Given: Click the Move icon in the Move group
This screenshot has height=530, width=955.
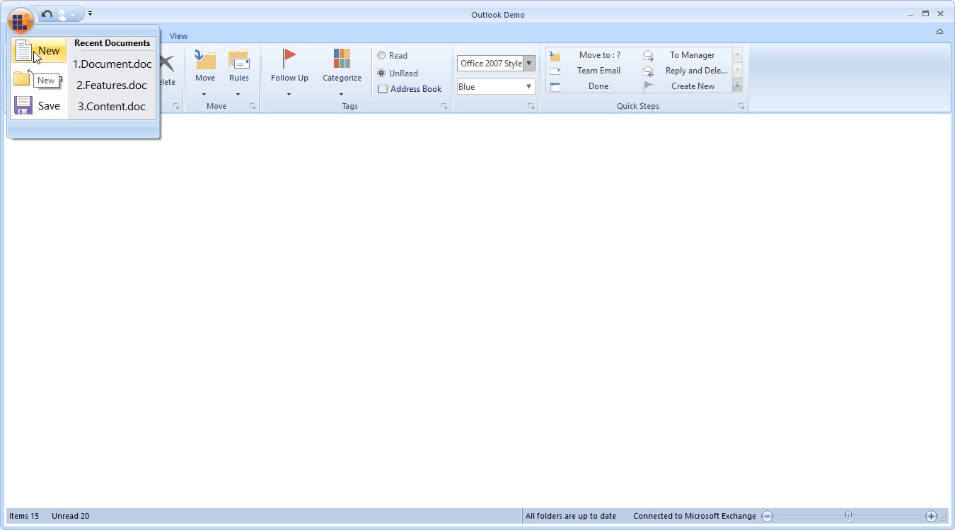Looking at the screenshot, I should pos(204,60).
